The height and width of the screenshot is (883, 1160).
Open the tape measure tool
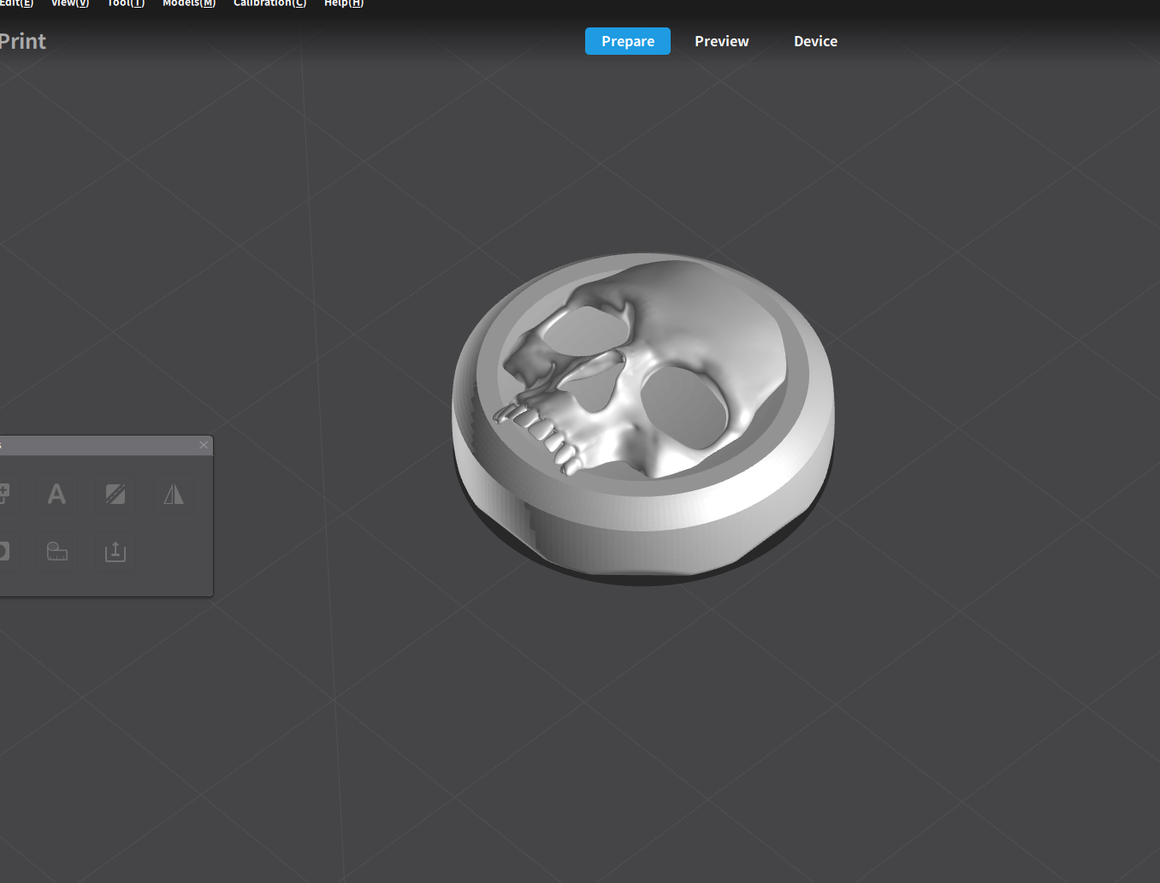click(56, 552)
